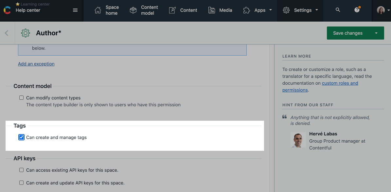Viewport: 391px width, 192px height.
Task: Open the Media tab
Action: pyautogui.click(x=220, y=10)
